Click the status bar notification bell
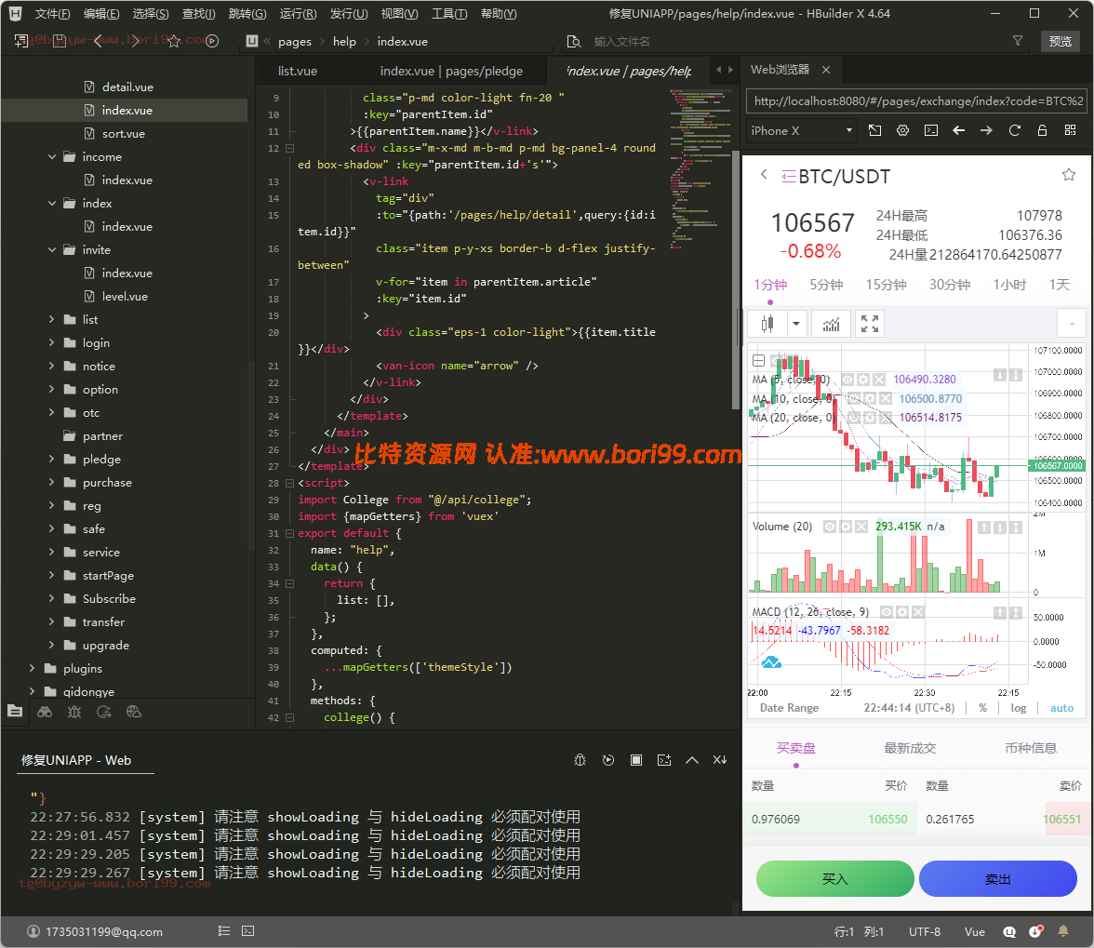The height and width of the screenshot is (948, 1094). click(1063, 930)
